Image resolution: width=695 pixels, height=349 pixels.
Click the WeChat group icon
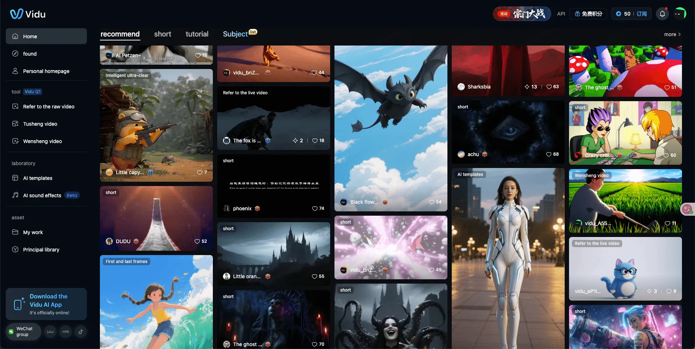11,331
